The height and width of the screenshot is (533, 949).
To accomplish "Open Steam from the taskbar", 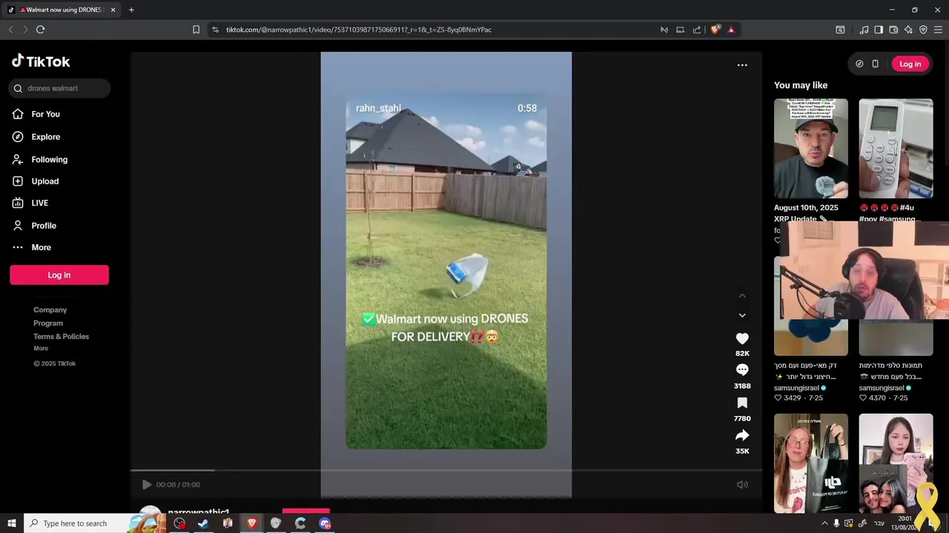I will [202, 523].
